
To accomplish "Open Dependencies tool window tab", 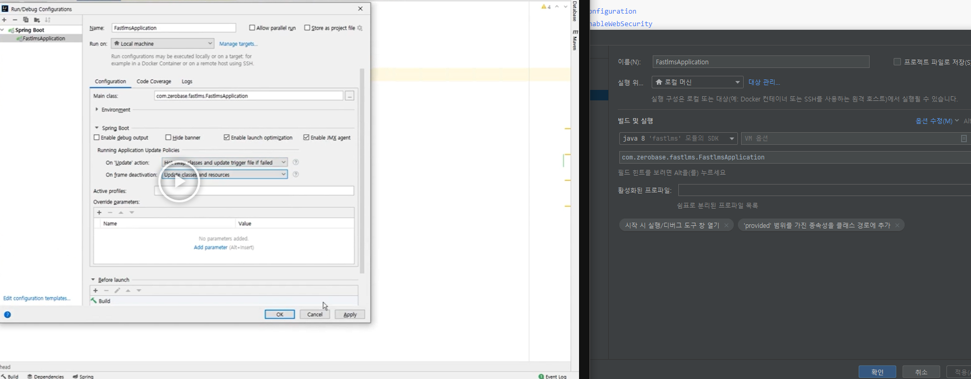I will [45, 376].
